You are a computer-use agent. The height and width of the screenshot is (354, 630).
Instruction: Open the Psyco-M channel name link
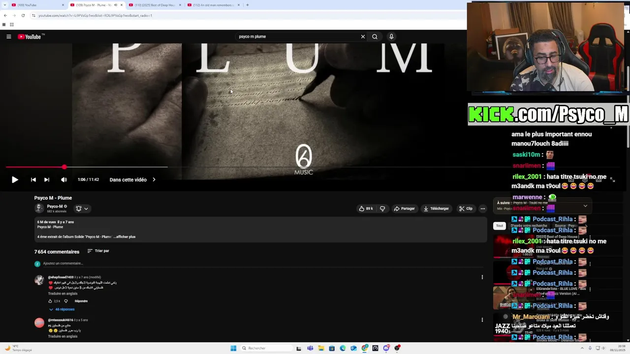click(55, 206)
